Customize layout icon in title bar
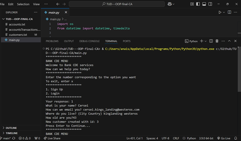This screenshot has width=241, height=141. tap(192, 4)
